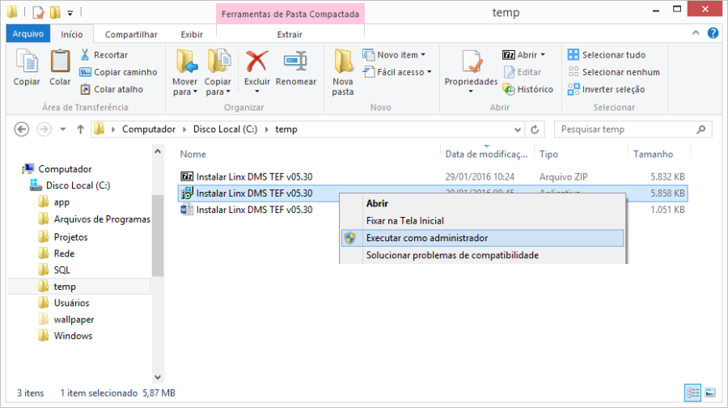Image resolution: width=728 pixels, height=408 pixels.
Task: Choose Executar como administrador
Action: coord(482,238)
